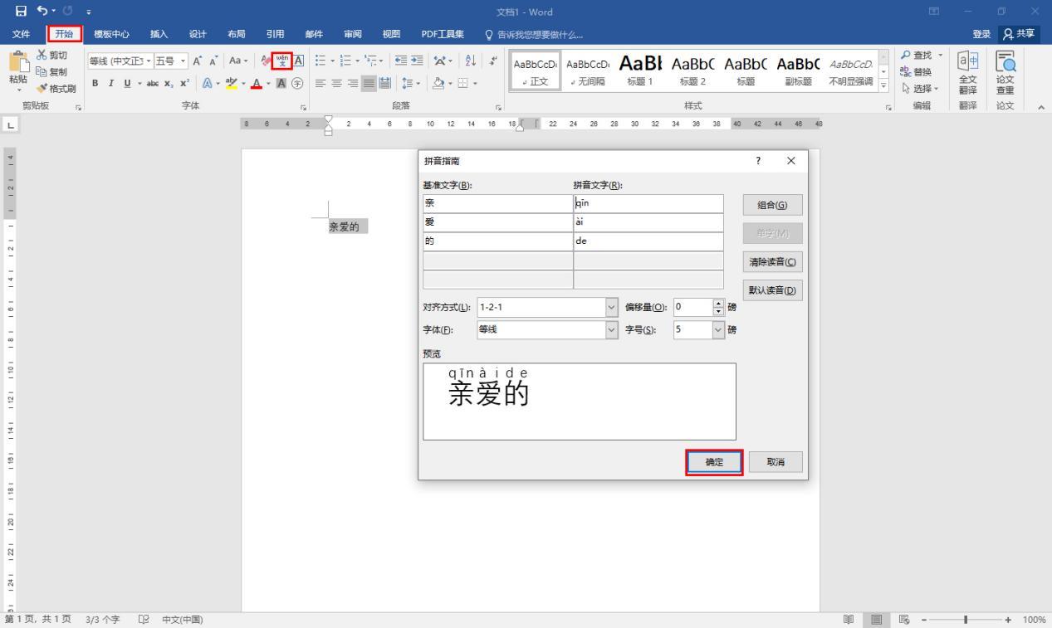Apply the Pinyin Guide (拼音指南) tool
This screenshot has width=1052, height=628.
tap(283, 61)
